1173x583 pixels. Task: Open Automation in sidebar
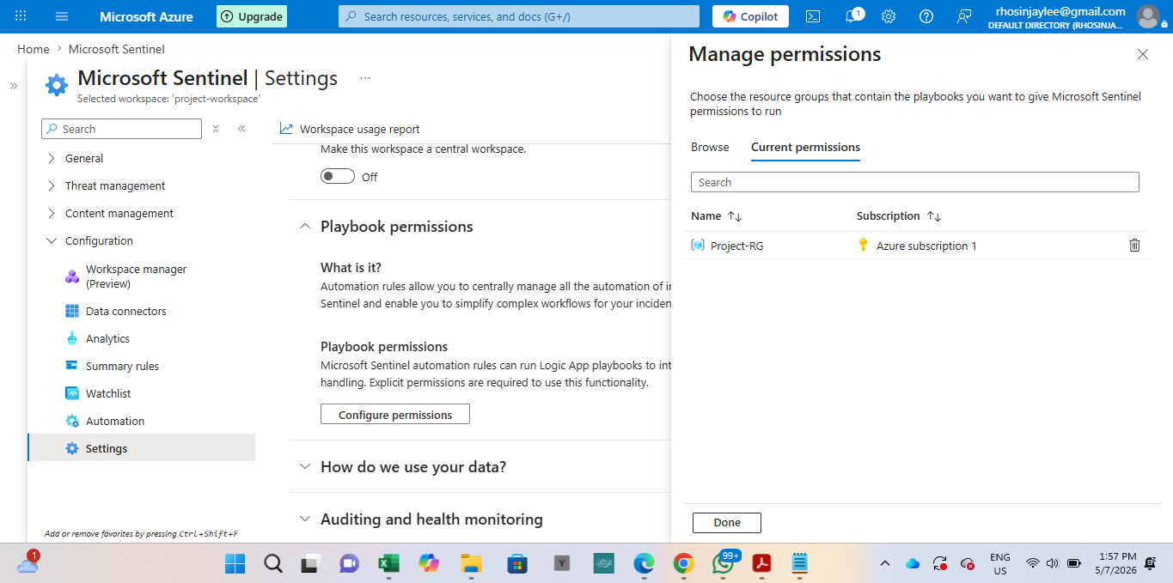114,421
